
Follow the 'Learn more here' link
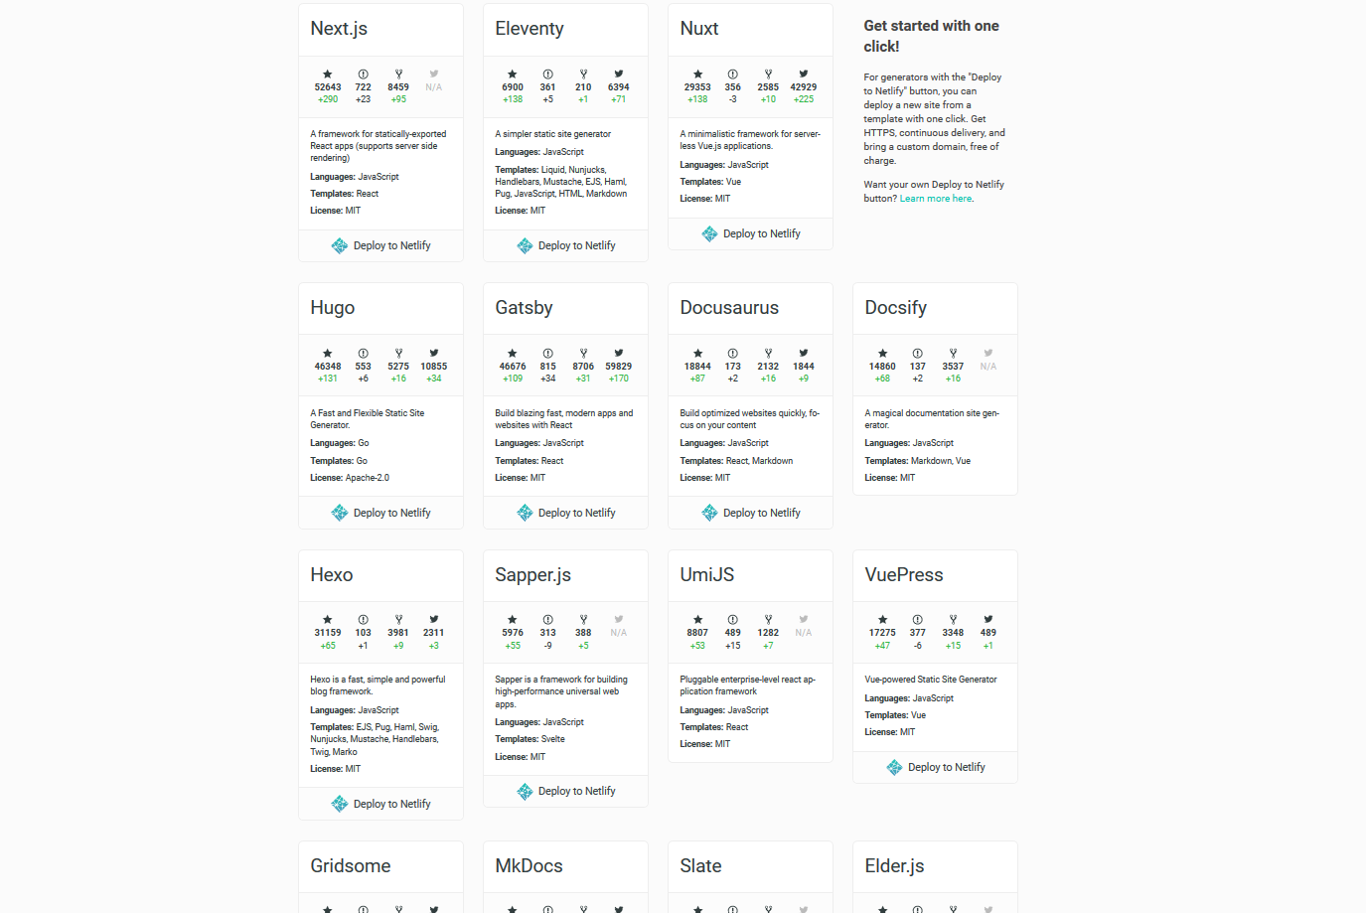[936, 199]
